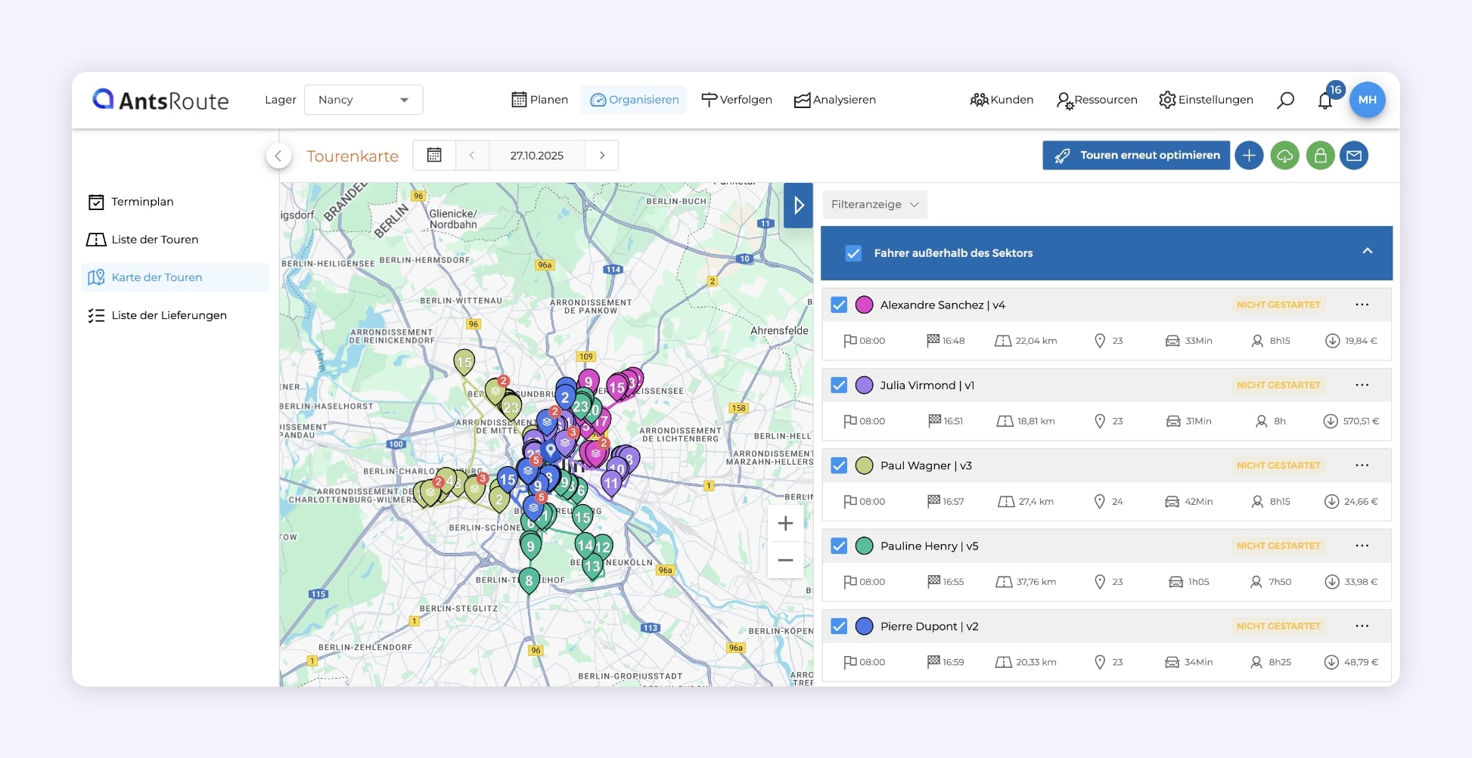Toggle the Fahrer außerhalb des Sektors checkbox

tap(853, 253)
